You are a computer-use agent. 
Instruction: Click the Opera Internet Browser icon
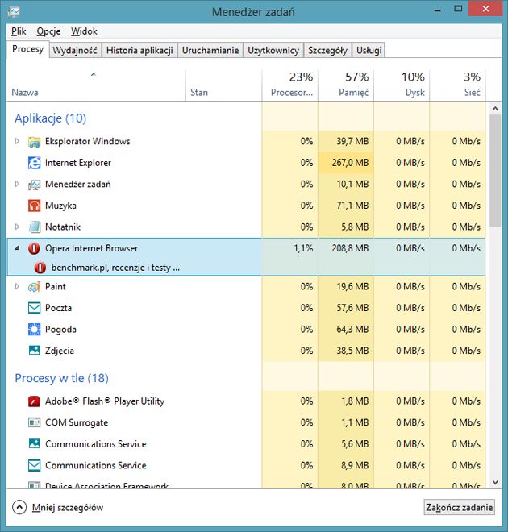click(34, 248)
